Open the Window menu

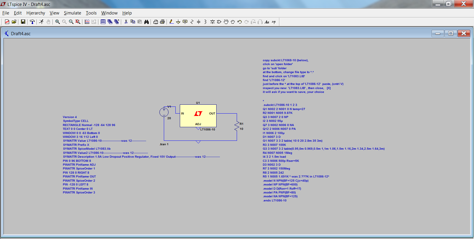click(x=109, y=13)
